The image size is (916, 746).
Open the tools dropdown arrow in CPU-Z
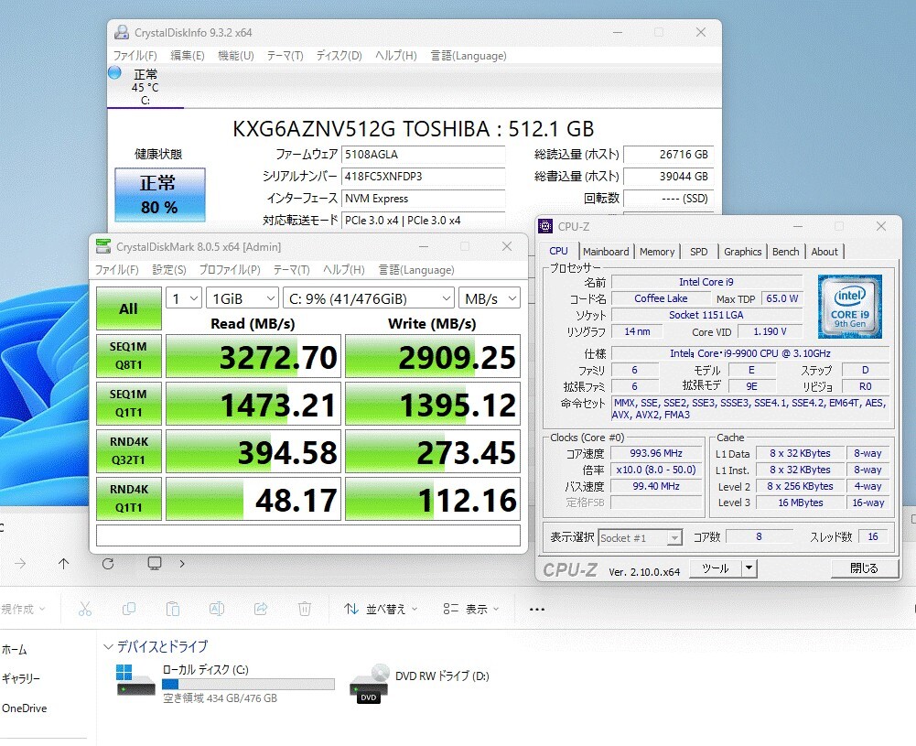[749, 568]
